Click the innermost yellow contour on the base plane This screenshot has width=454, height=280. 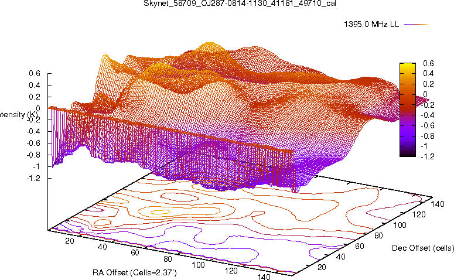pos(160,212)
